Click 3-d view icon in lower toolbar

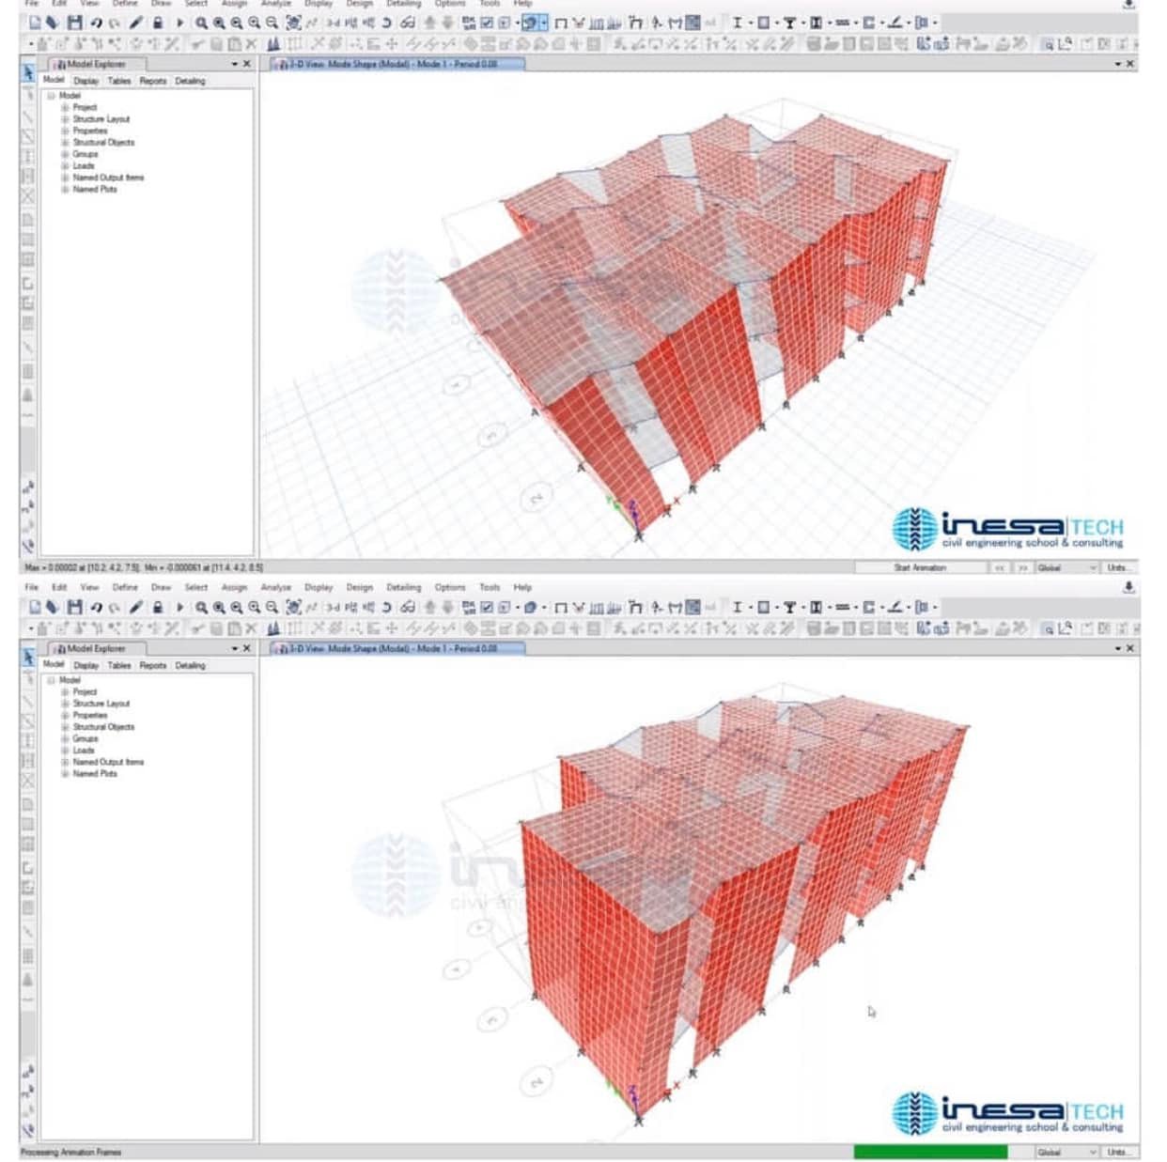pos(333,607)
